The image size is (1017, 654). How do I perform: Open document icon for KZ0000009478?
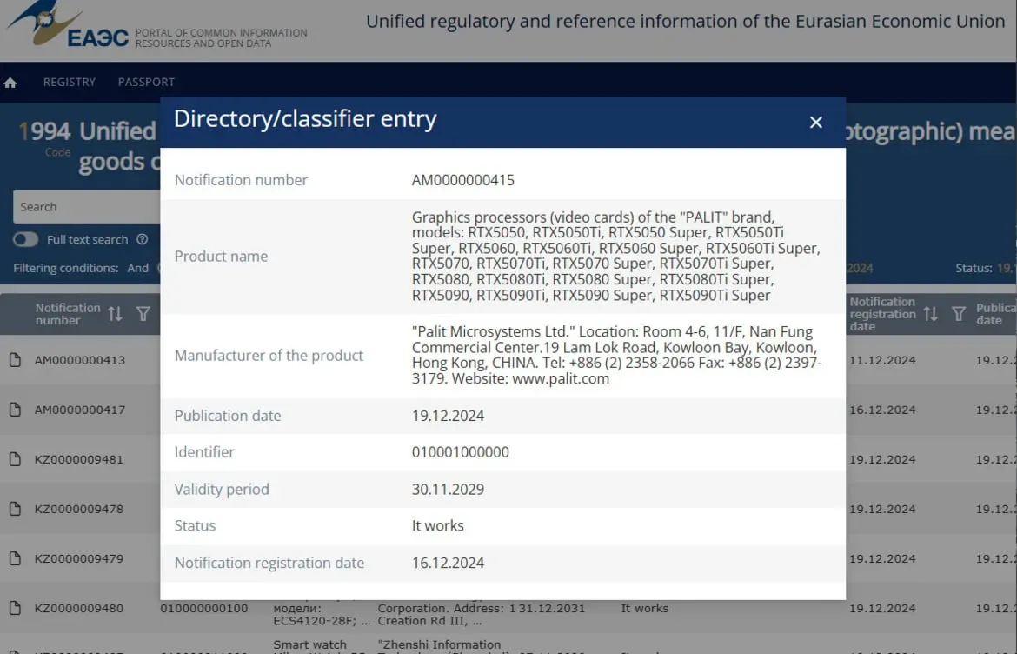pyautogui.click(x=15, y=509)
